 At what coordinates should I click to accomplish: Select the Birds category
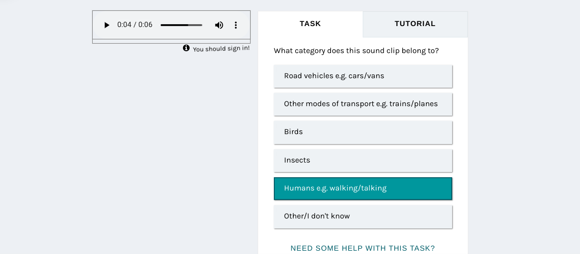(x=363, y=132)
